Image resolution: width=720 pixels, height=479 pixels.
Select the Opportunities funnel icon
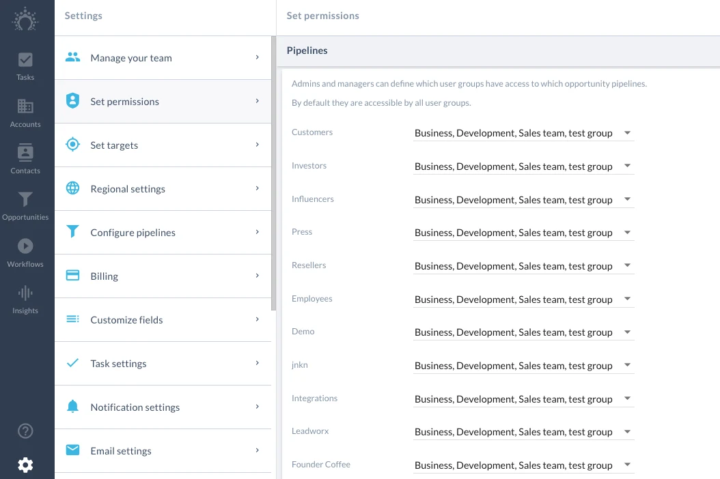pos(25,199)
